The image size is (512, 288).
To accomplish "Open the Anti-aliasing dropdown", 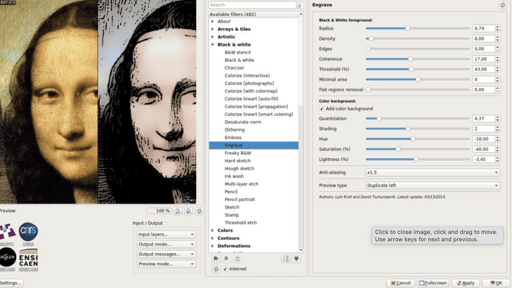I will (433, 172).
